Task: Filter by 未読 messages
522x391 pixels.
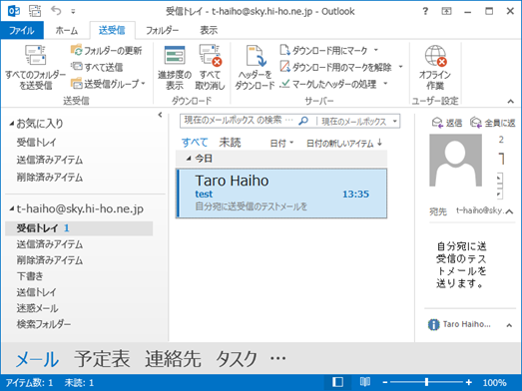Action: 230,143
